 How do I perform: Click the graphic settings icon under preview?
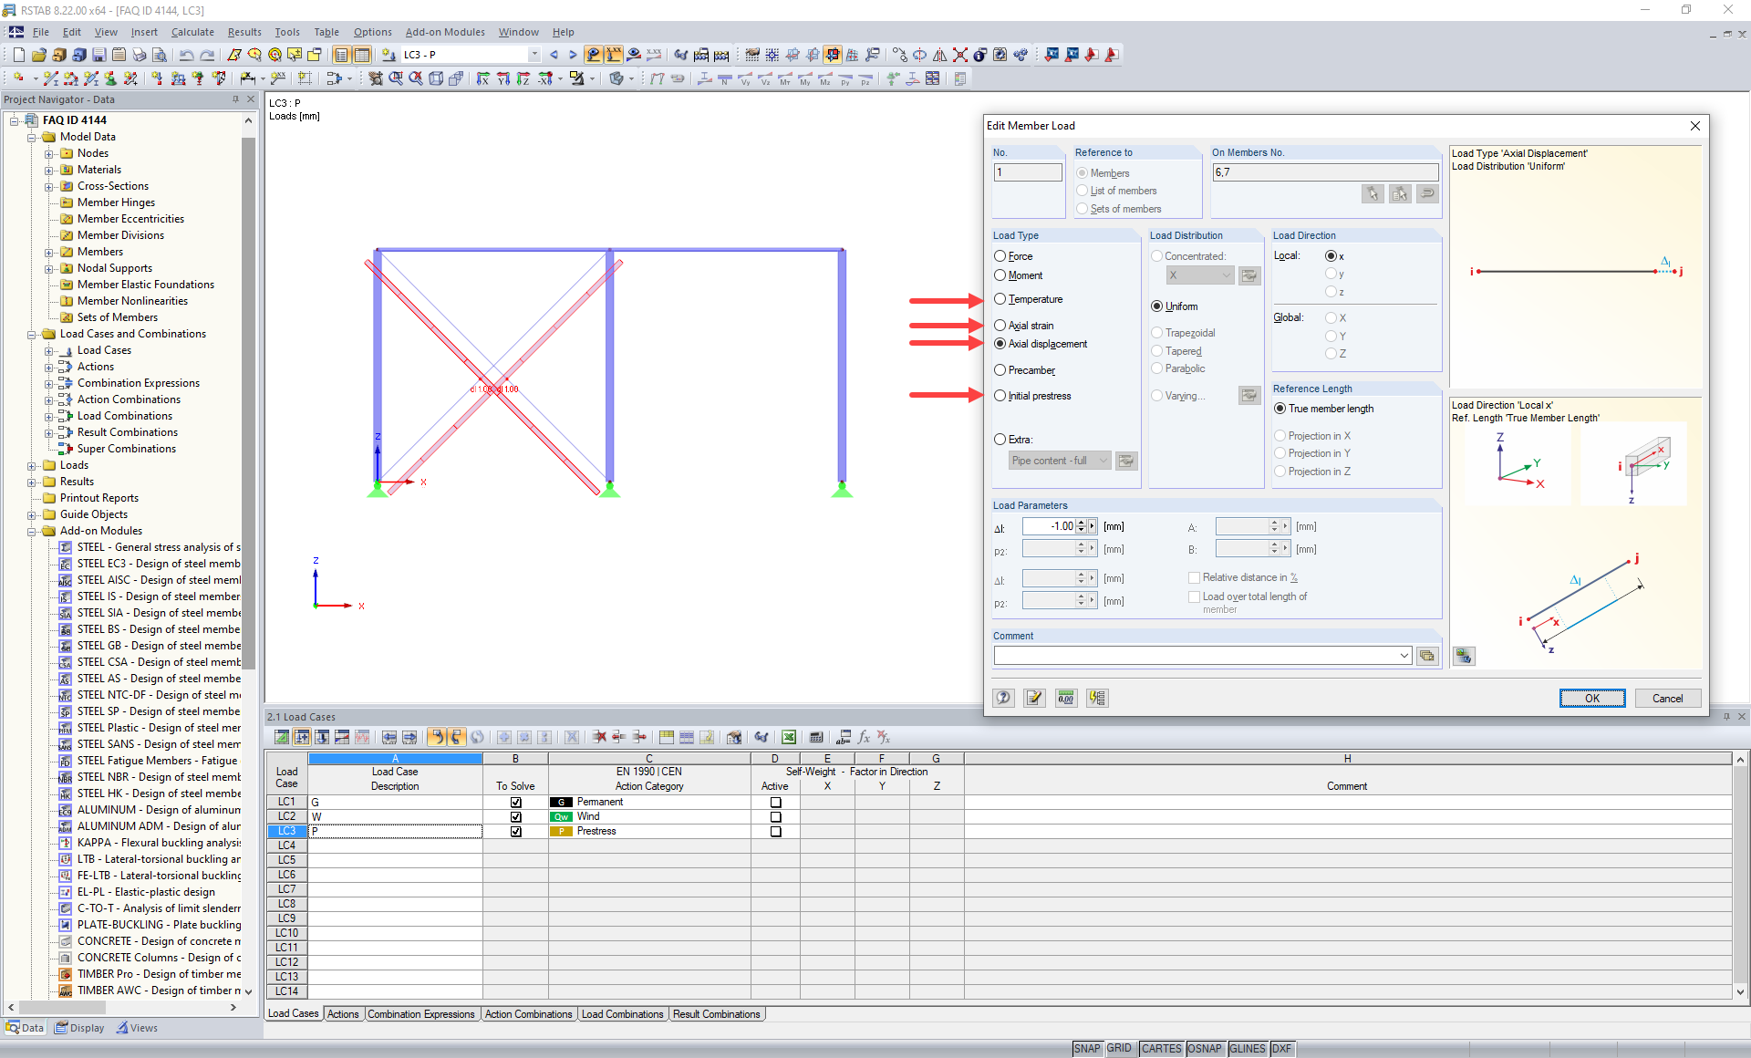click(x=1464, y=656)
